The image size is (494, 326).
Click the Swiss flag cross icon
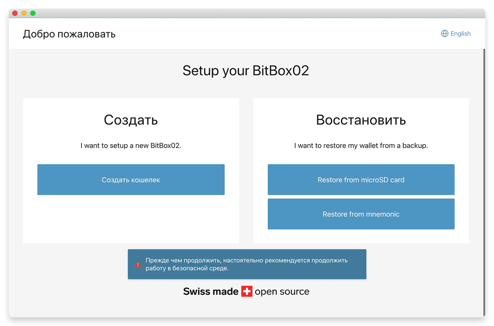click(247, 291)
